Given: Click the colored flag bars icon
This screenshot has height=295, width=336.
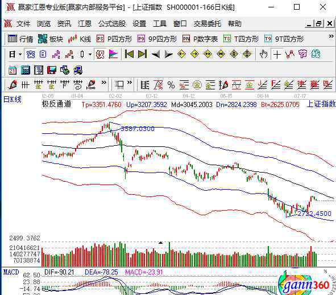Looking at the screenshot, I should (113, 54).
